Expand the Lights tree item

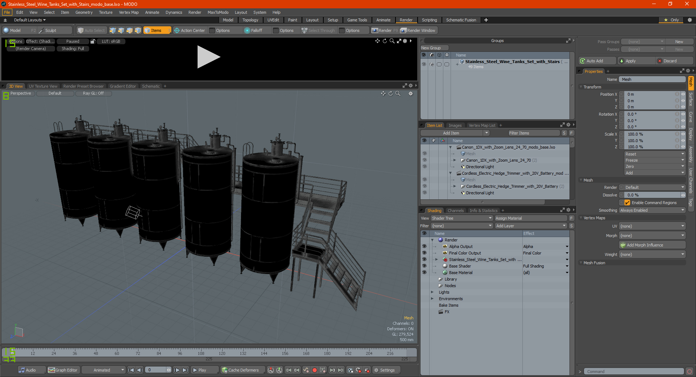click(x=432, y=292)
